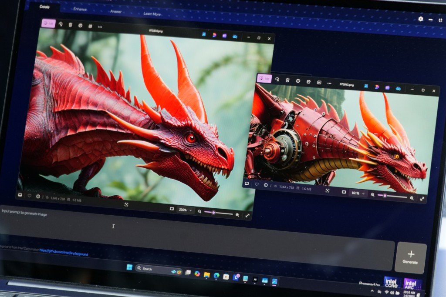Rotate the image in 075824.png window
Image resolution: width=446 pixels, height=297 pixels.
(x=61, y=24)
